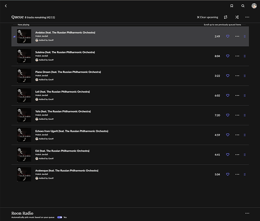Open Roon Radio three-dot menu
This screenshot has height=221, width=260.
[x=247, y=213]
